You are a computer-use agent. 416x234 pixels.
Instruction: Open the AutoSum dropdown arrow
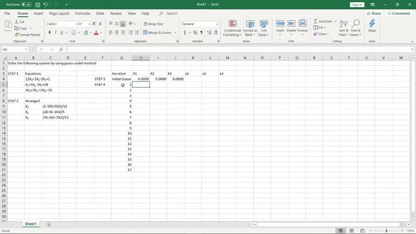tap(335, 21)
